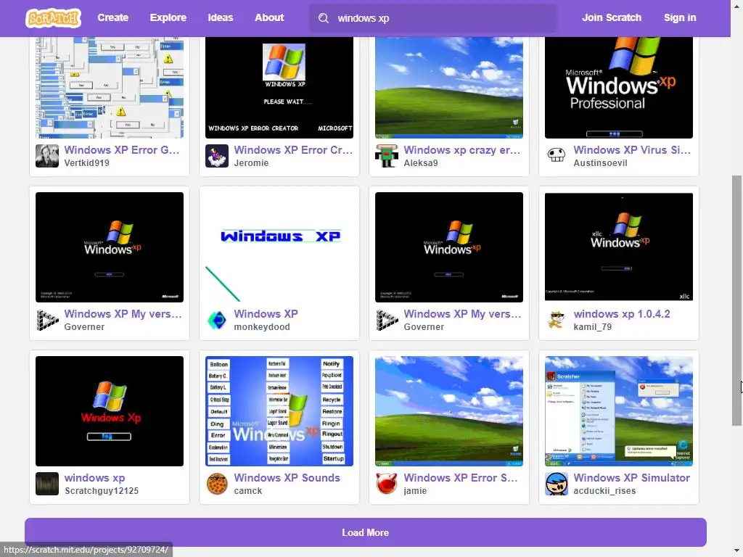Click the vertical page scrollbar thumb
The image size is (743, 557).
(736, 300)
